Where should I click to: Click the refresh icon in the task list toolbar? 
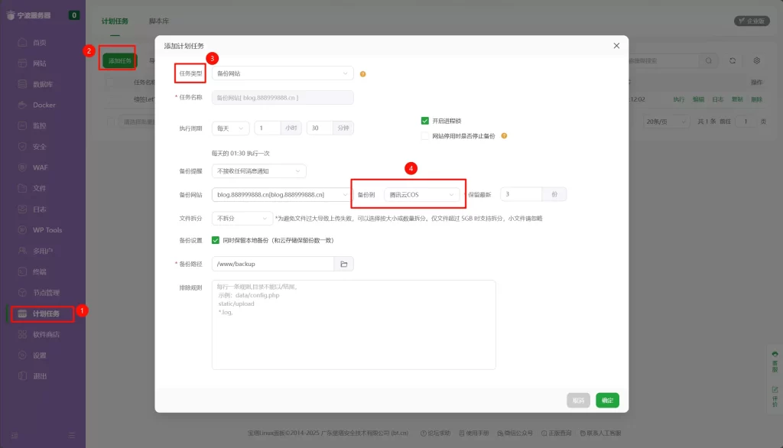(733, 60)
